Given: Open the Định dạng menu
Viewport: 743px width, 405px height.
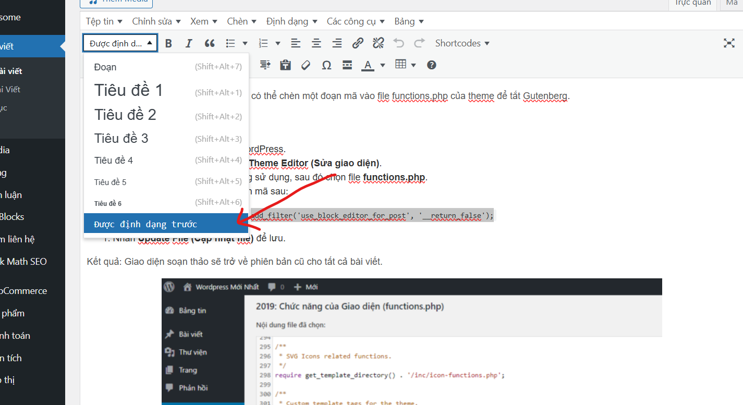Looking at the screenshot, I should point(291,21).
